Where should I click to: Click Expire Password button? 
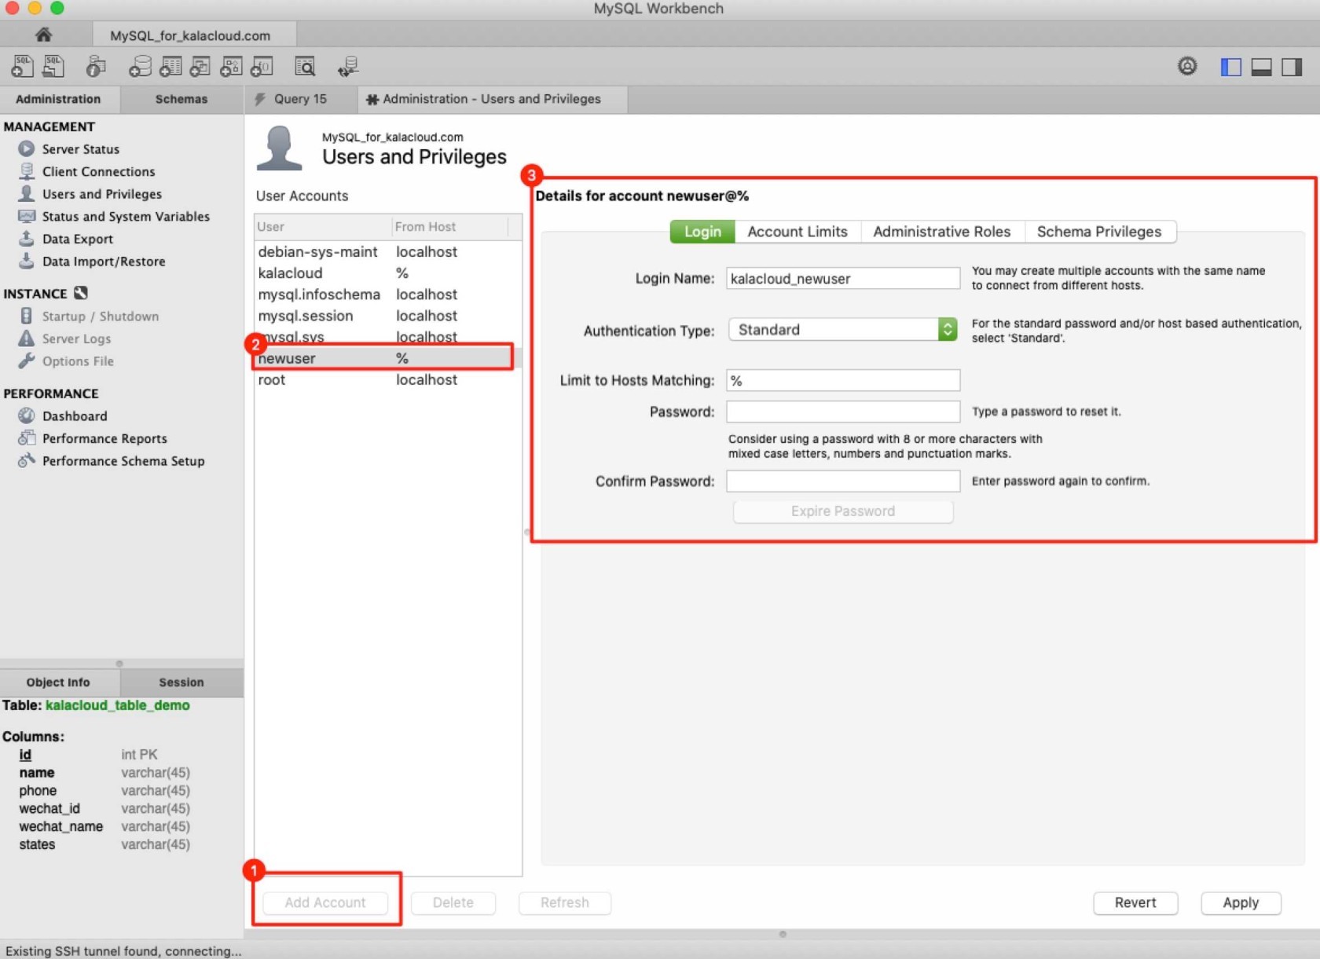[843, 511]
